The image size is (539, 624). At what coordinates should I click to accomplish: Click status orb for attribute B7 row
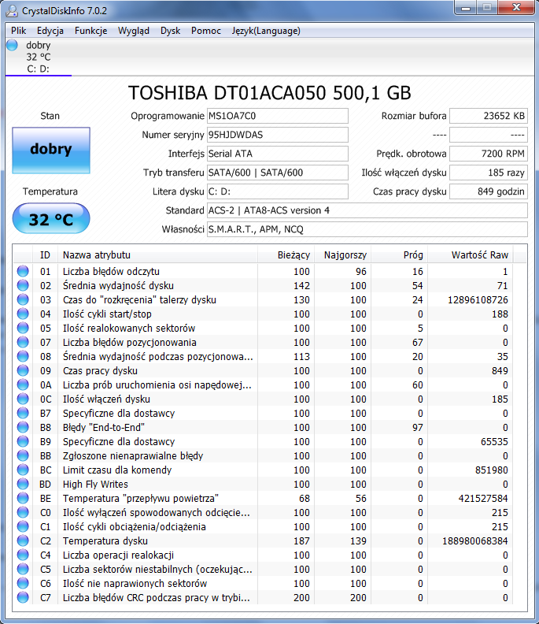click(x=23, y=413)
